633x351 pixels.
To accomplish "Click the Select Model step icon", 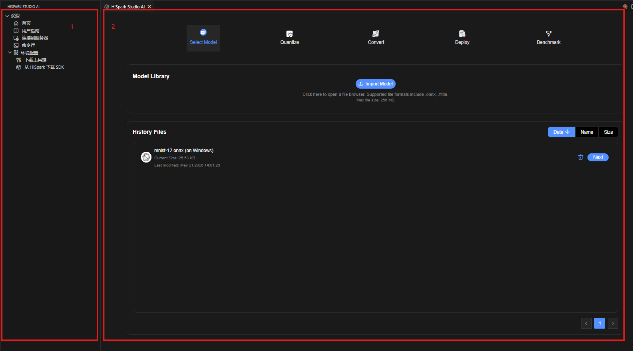I will (x=203, y=32).
